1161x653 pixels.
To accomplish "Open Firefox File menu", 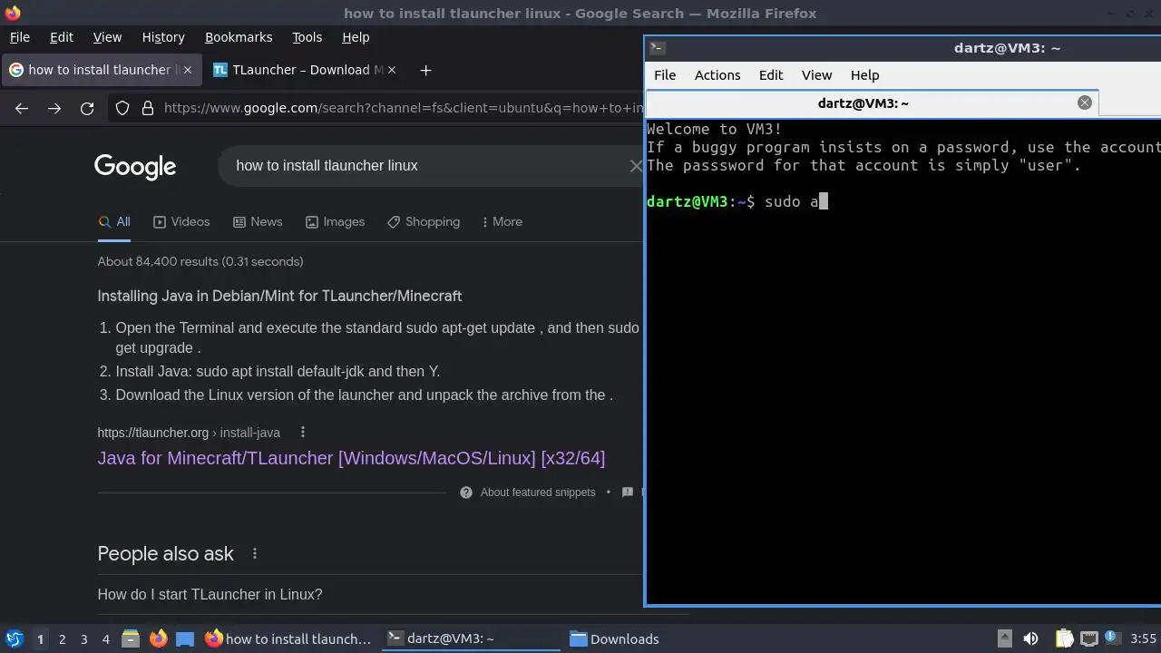I will coord(19,37).
